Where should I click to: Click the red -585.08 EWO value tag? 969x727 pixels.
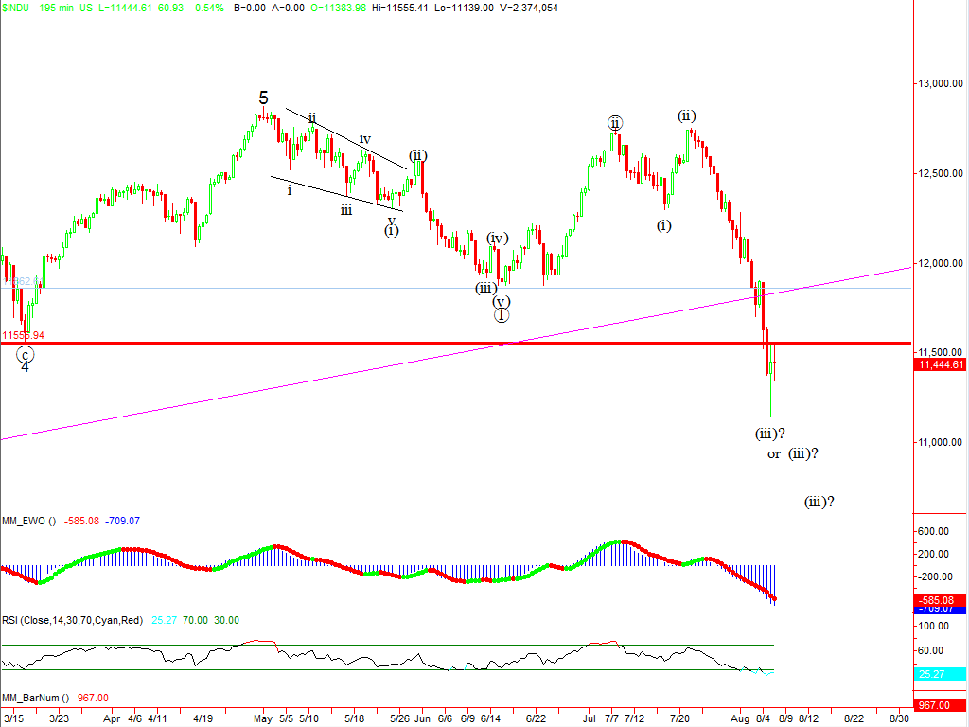pyautogui.click(x=940, y=600)
